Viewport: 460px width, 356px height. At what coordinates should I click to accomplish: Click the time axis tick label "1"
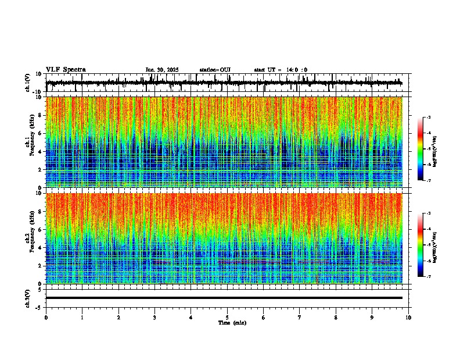pyautogui.click(x=82, y=318)
